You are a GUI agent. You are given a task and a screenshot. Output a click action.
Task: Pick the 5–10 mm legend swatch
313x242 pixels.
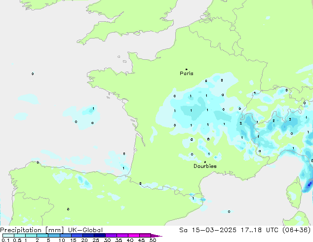pyautogui.click(x=54, y=236)
